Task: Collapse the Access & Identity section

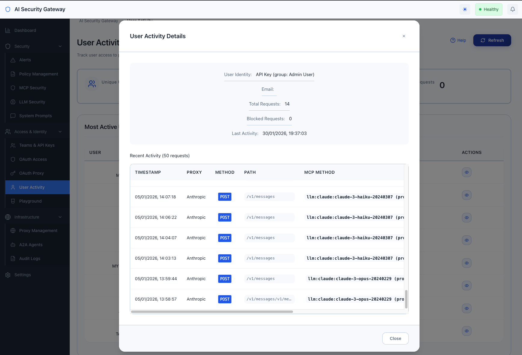Action: [60, 132]
